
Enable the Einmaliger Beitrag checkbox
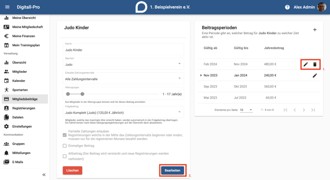click(65, 146)
